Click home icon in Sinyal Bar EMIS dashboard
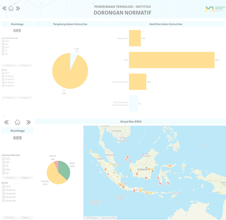The width and height of the screenshot is (226, 220). pyautogui.click(x=17, y=122)
